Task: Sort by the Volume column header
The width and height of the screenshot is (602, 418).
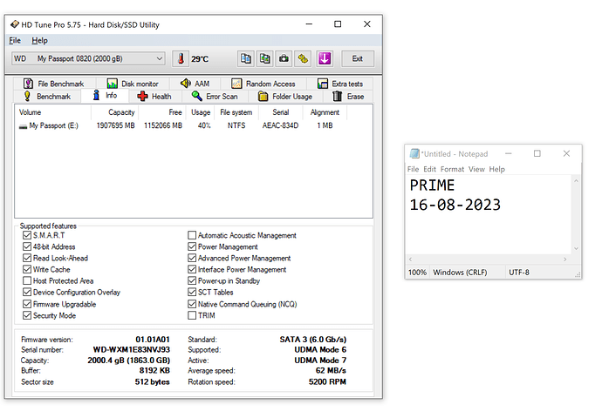Action: pos(53,112)
